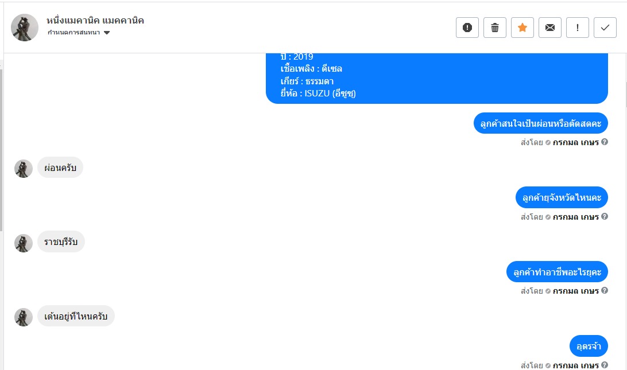The height and width of the screenshot is (370, 627).
Task: Open the customer's header profile picture
Action: click(x=25, y=28)
